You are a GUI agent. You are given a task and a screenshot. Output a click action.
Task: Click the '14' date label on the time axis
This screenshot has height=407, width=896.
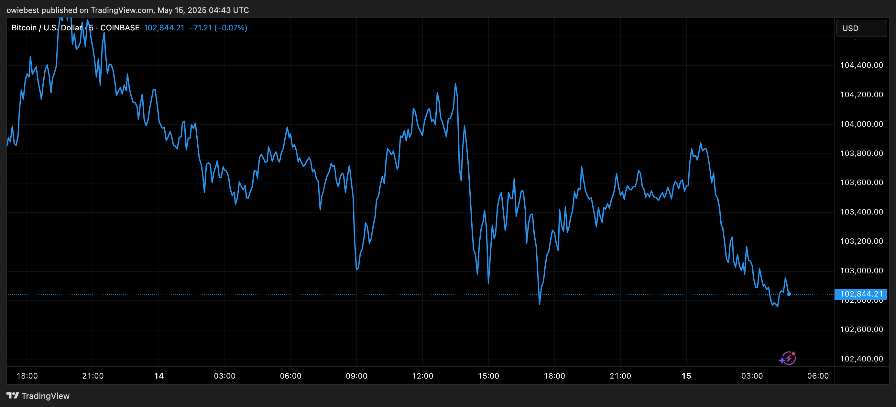point(158,375)
